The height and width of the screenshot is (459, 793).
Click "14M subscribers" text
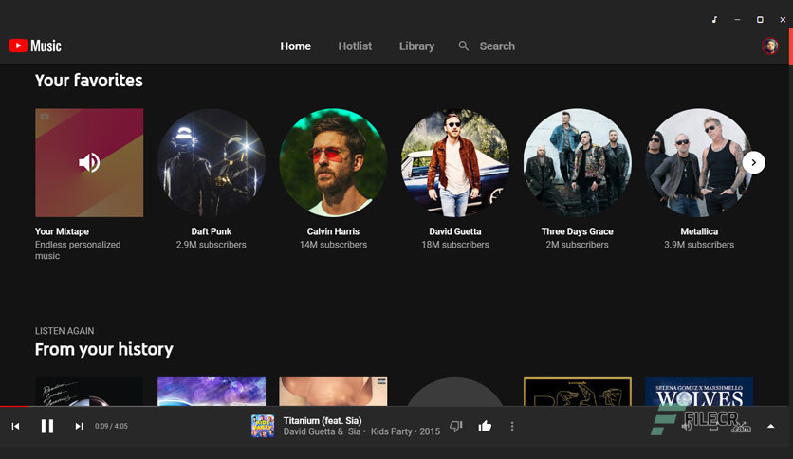point(333,245)
